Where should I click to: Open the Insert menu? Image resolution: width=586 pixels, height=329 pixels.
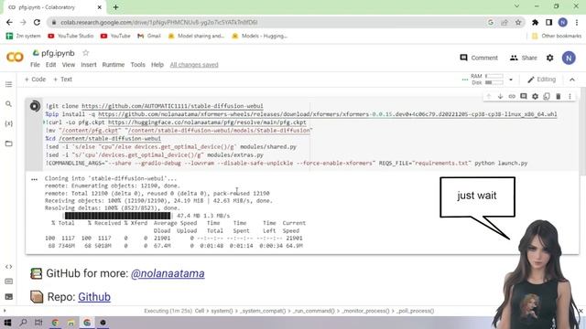coord(89,65)
